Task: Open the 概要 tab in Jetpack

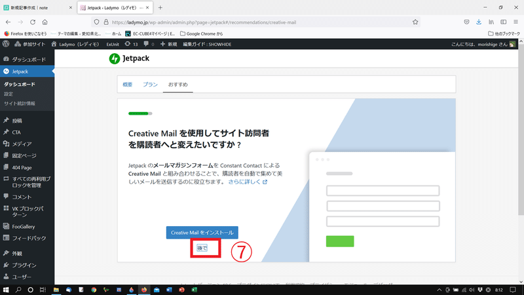Action: point(127,85)
